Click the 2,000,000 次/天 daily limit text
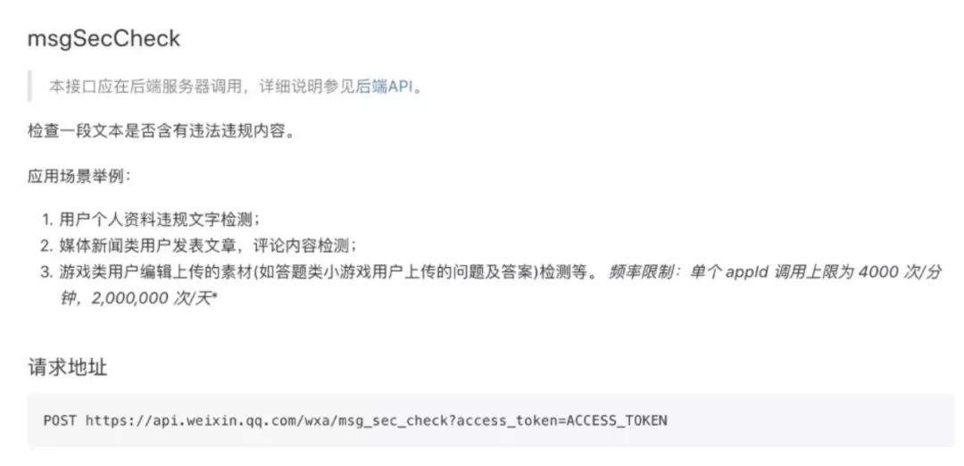 tap(152, 298)
